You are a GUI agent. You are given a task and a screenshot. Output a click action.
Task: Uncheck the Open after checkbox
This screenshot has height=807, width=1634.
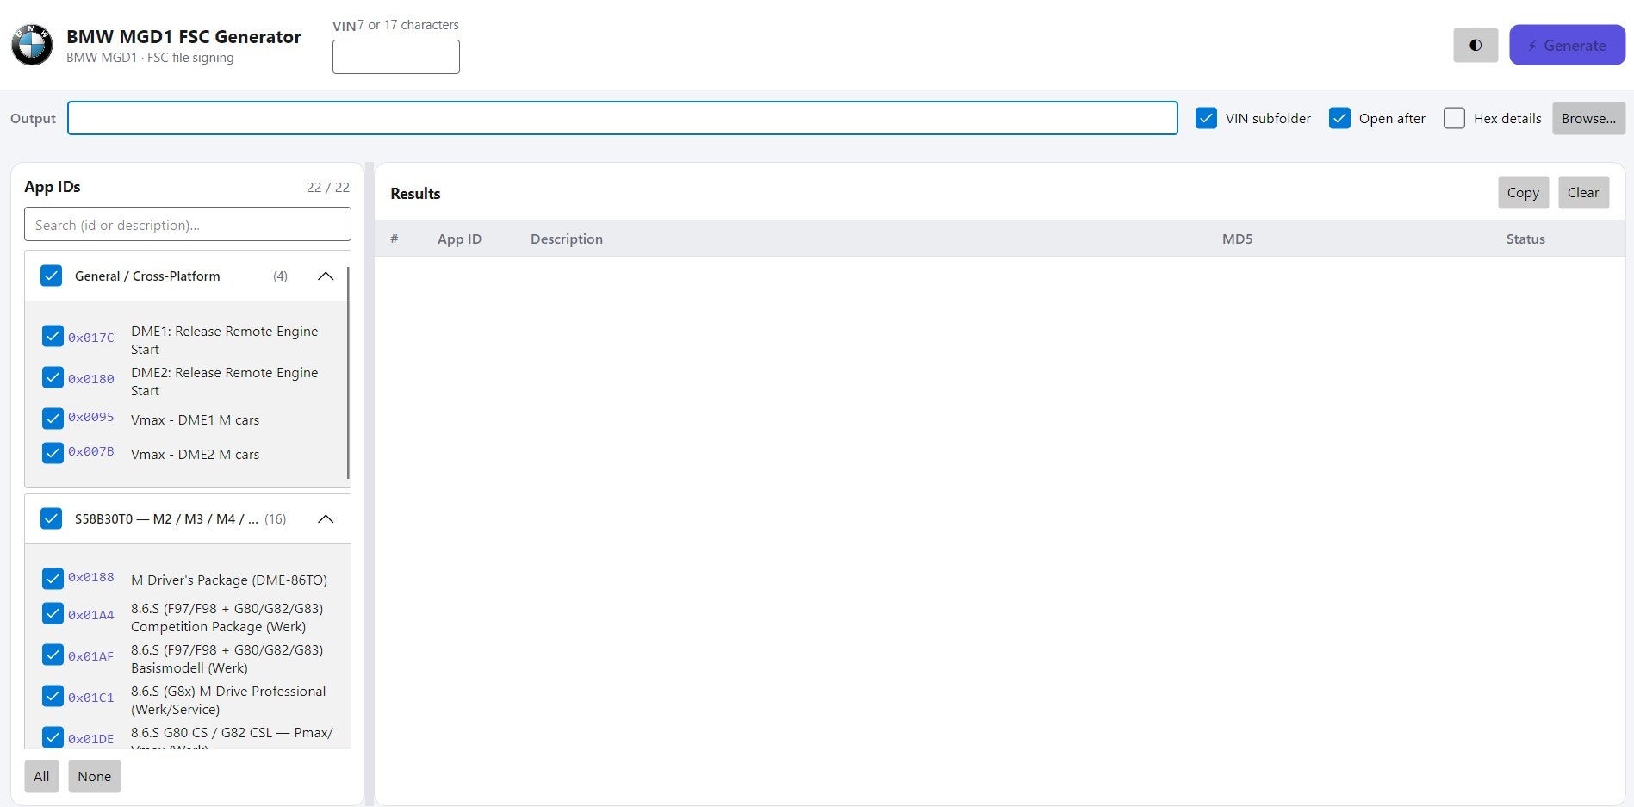(1339, 118)
